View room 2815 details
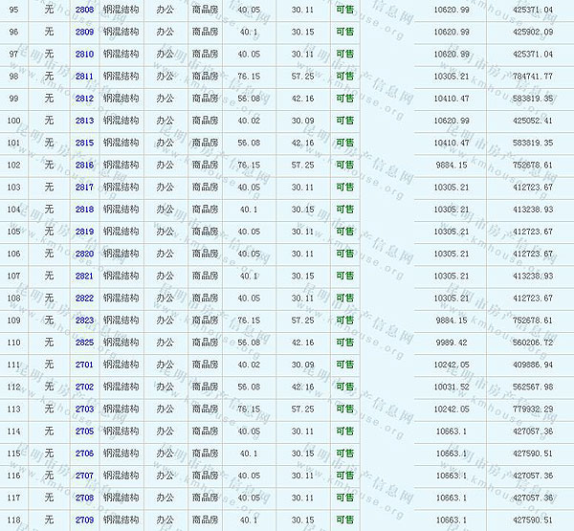The width and height of the screenshot is (574, 531). tap(84, 143)
